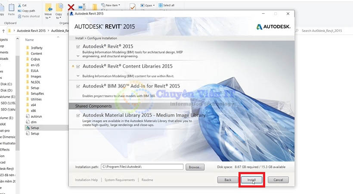Select the NLSDL folder in Explorer
This screenshot has width=353, height=194.
click(x=35, y=82)
